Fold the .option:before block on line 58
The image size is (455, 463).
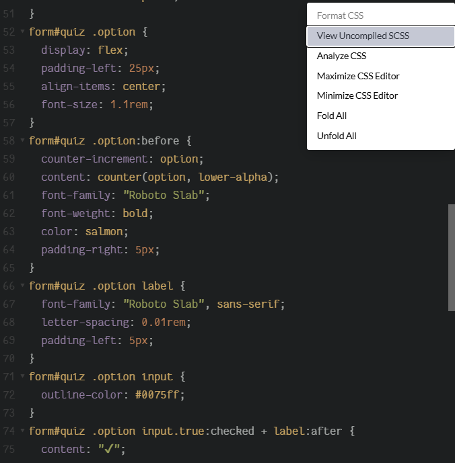tap(22, 140)
